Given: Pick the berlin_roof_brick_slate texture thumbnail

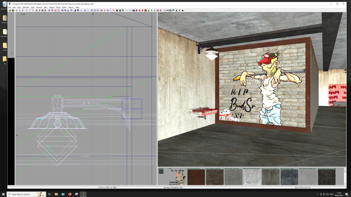Looking at the screenshot, I should [289, 177].
